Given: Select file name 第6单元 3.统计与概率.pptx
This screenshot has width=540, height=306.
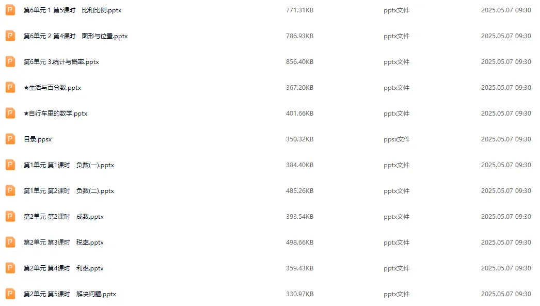Looking at the screenshot, I should (x=61, y=61).
